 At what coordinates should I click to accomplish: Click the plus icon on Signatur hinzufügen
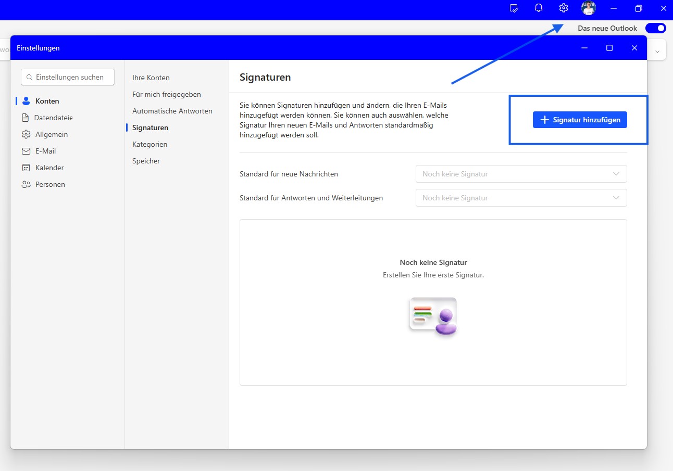(x=544, y=120)
